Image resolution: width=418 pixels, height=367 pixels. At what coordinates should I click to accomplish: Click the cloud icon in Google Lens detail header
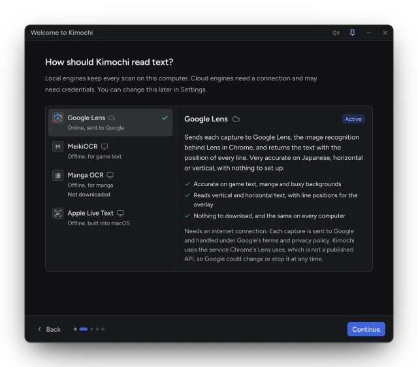point(236,119)
